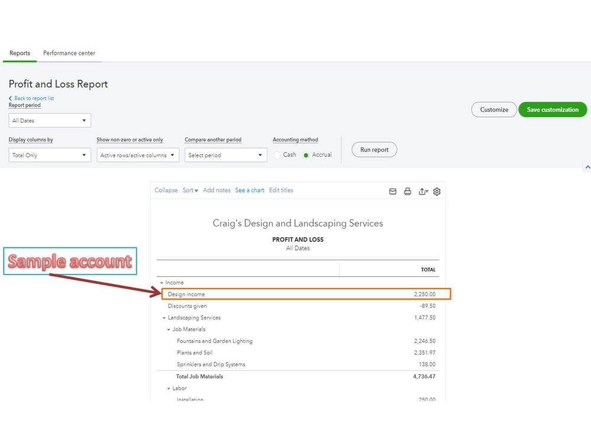This screenshot has width=591, height=443.
Task: Click the collapse panel arrow at right edge
Action: point(587,167)
